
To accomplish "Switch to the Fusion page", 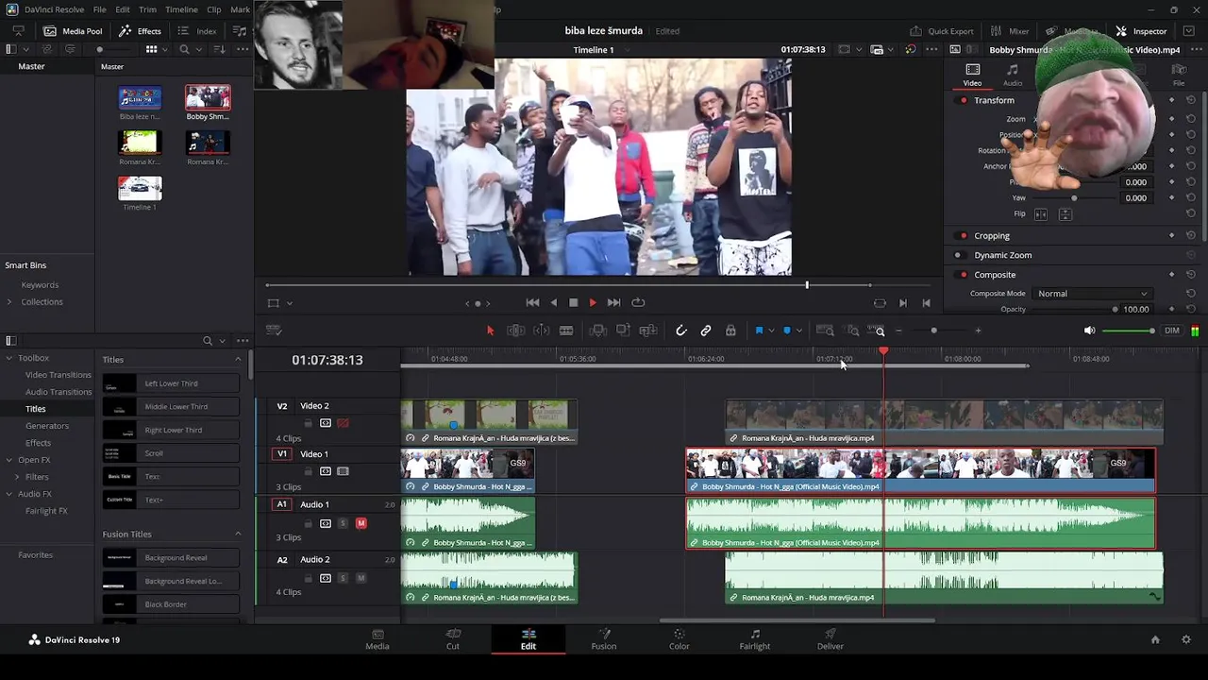I will tap(603, 639).
